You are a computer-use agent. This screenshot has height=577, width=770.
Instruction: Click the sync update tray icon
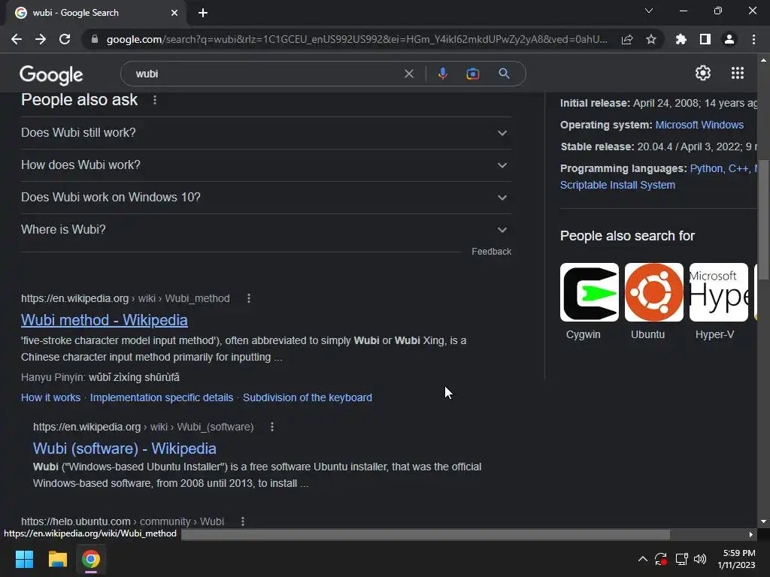pyautogui.click(x=661, y=559)
